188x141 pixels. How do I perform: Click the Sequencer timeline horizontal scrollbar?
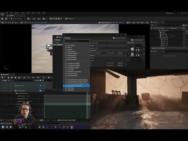(66, 120)
